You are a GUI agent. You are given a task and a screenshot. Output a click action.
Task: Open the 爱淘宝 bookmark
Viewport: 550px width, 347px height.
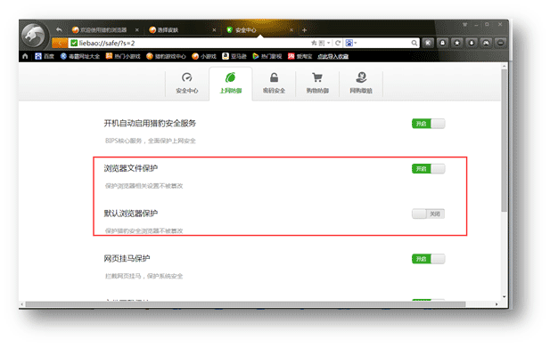(x=300, y=56)
